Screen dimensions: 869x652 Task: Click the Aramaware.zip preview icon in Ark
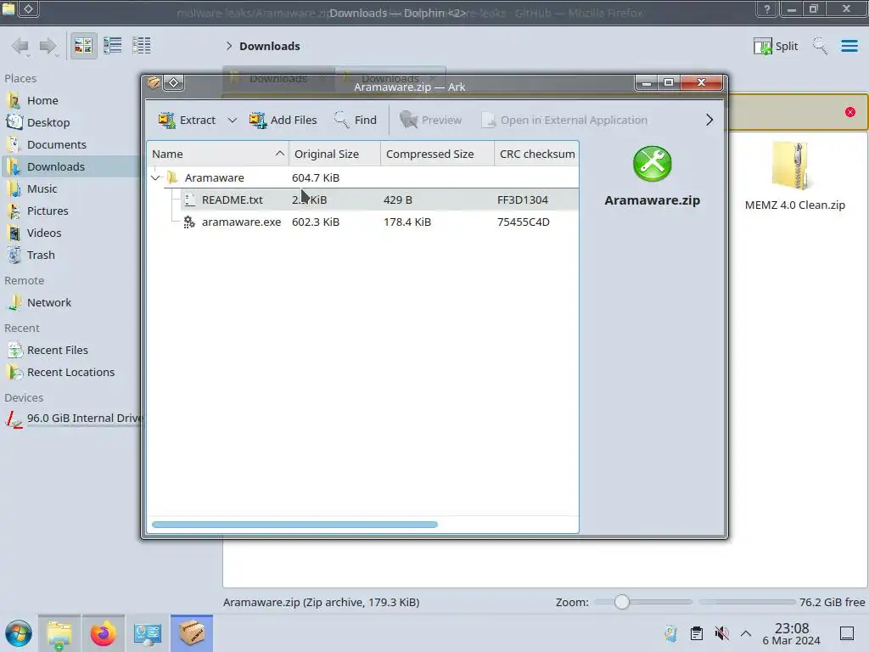click(653, 164)
